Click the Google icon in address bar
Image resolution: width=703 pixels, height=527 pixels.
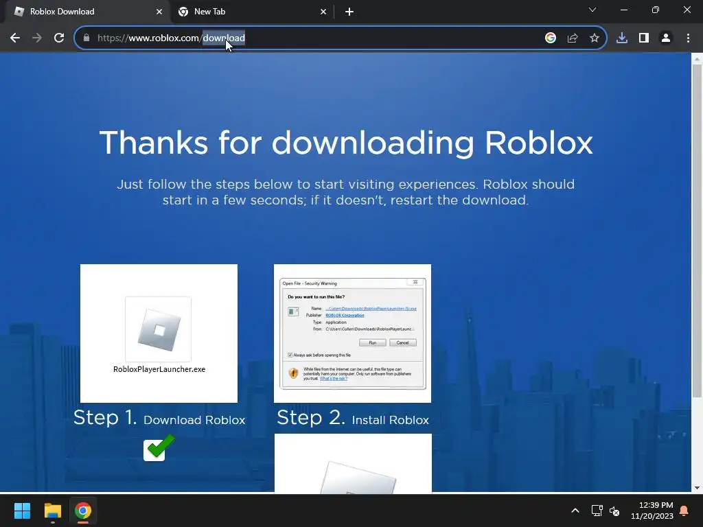tap(551, 38)
